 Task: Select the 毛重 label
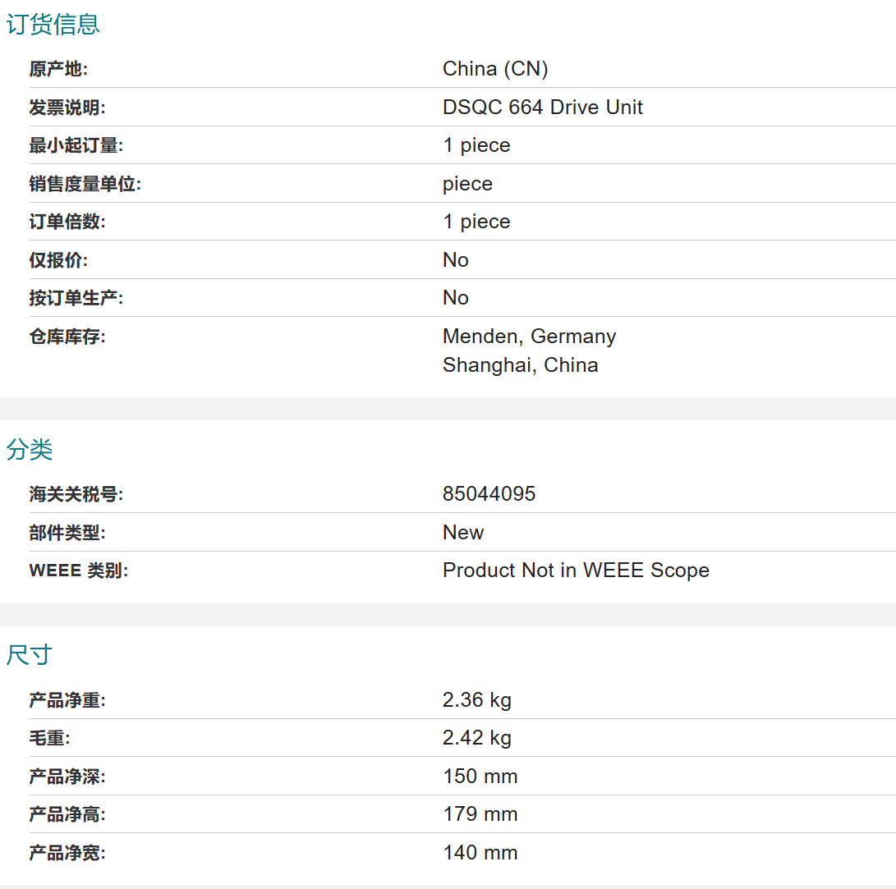pyautogui.click(x=50, y=738)
